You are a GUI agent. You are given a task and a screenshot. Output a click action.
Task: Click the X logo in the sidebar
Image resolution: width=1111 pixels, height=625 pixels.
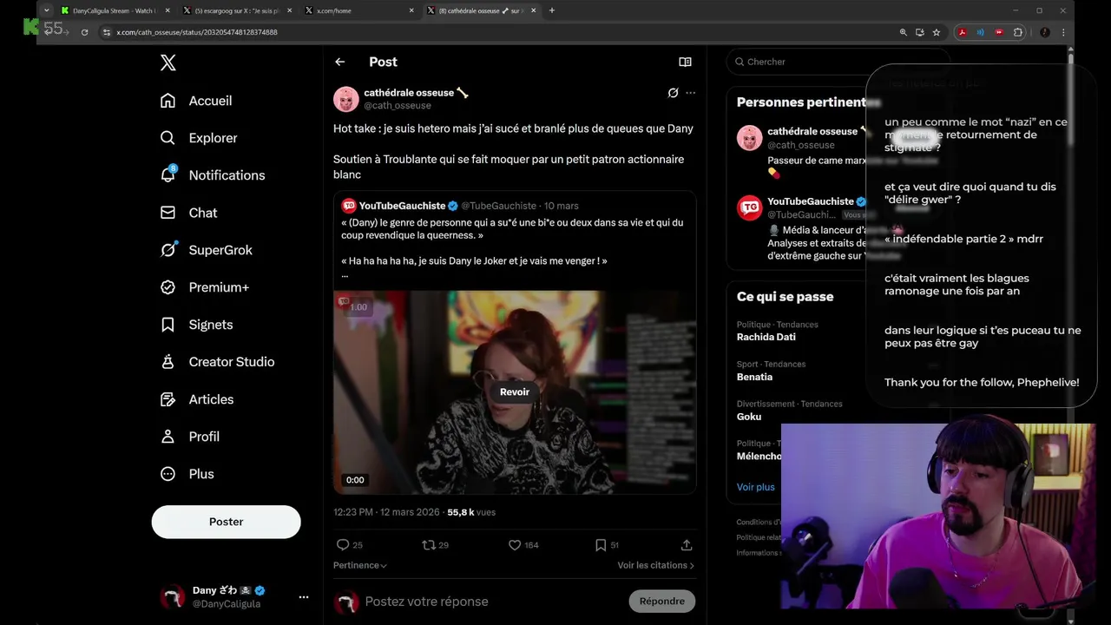168,62
